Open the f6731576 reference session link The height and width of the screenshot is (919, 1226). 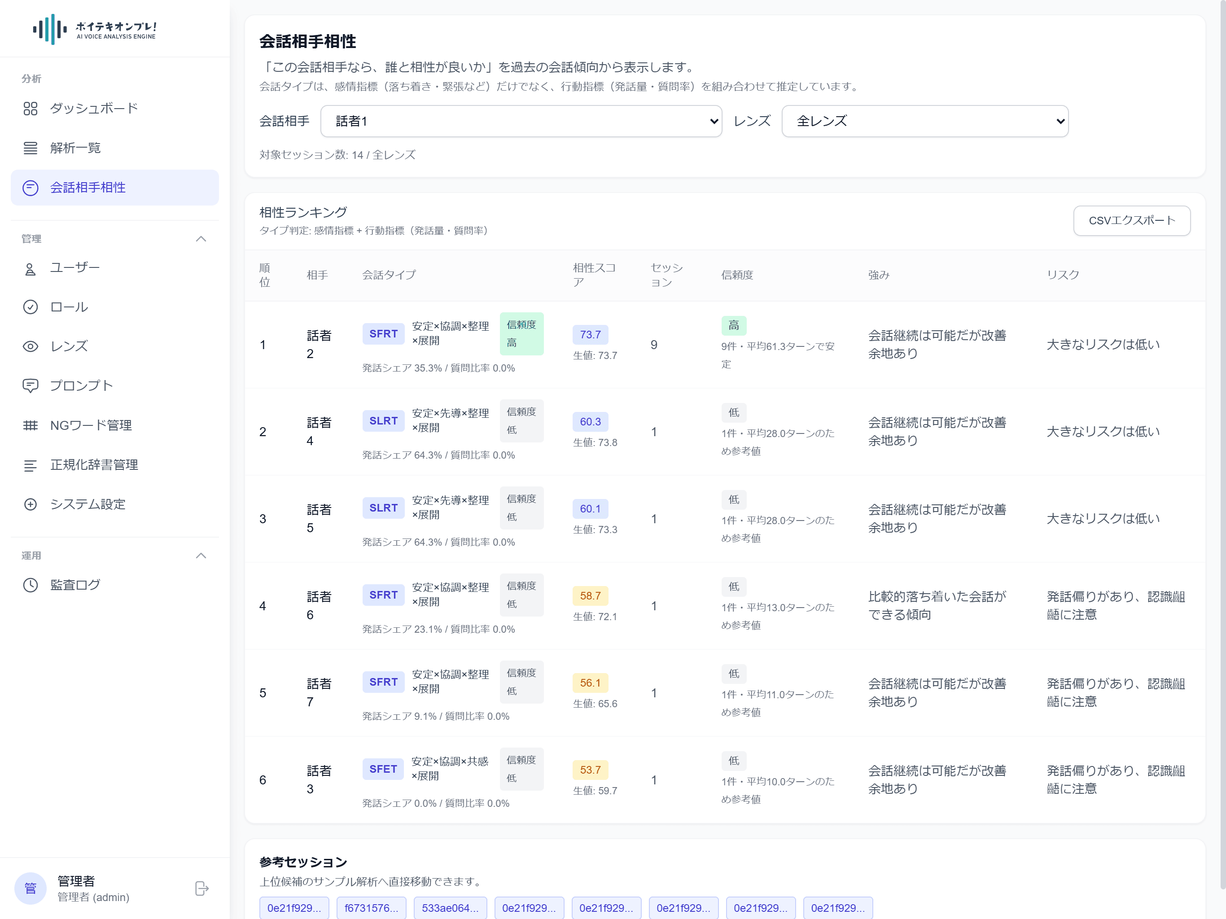[x=372, y=907]
